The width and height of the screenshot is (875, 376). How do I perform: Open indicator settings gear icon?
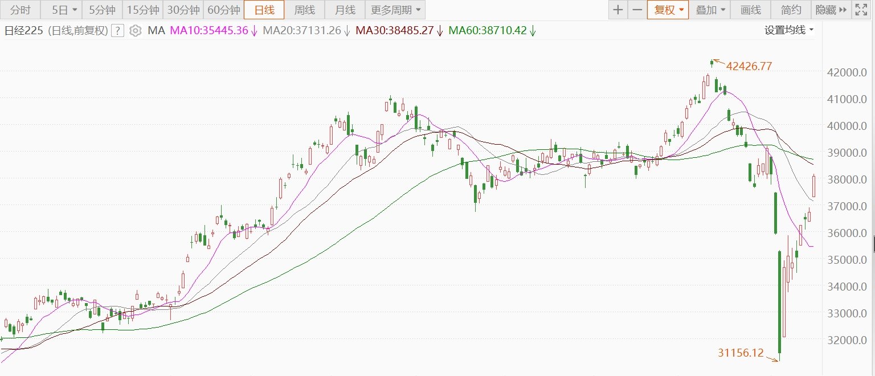coord(135,31)
